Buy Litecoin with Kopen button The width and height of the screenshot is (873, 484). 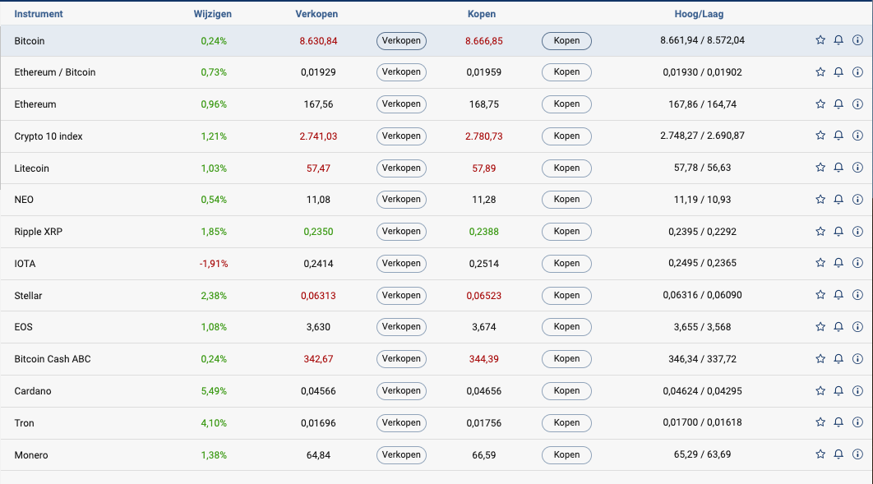[x=566, y=168]
